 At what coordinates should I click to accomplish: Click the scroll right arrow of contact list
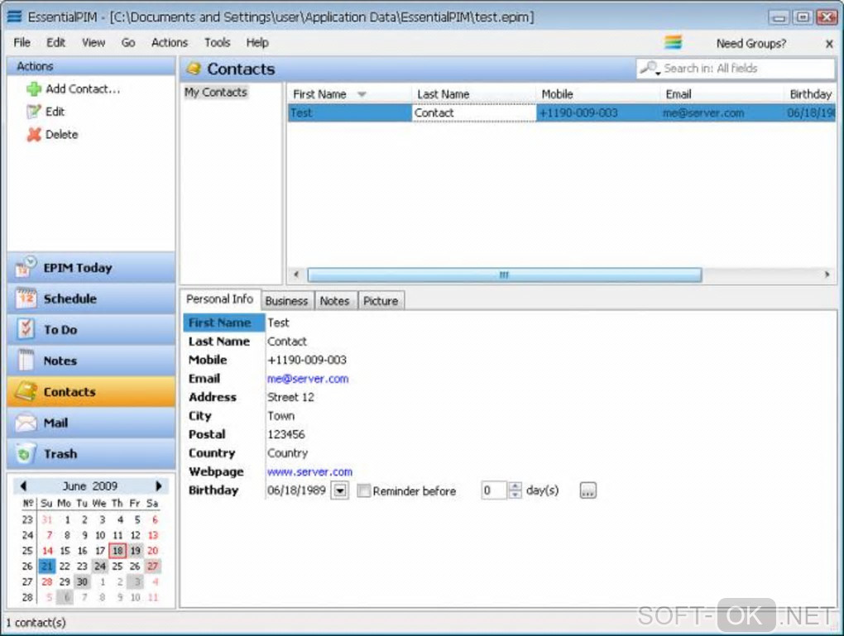[827, 275]
